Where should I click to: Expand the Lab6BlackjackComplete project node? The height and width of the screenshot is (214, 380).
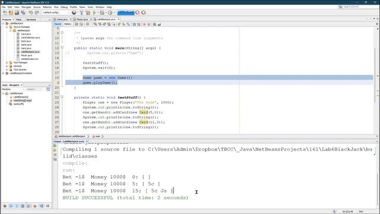coord(4,73)
